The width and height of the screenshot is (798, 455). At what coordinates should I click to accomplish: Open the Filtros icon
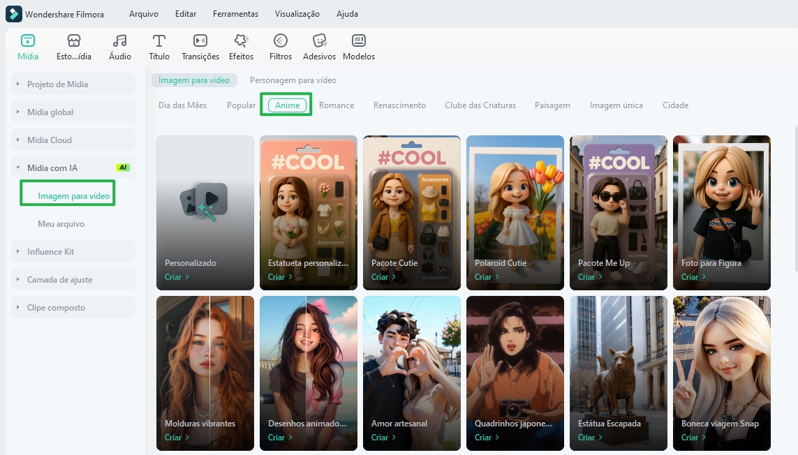281,40
